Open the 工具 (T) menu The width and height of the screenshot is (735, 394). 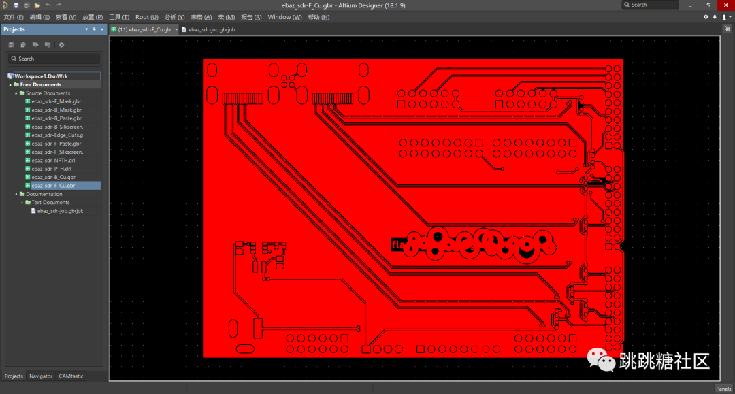point(119,17)
